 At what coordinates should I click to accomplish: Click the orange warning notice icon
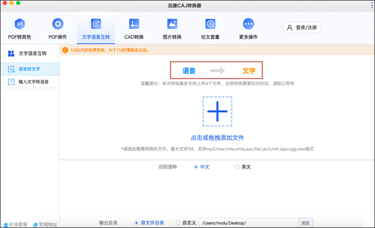(x=65, y=50)
